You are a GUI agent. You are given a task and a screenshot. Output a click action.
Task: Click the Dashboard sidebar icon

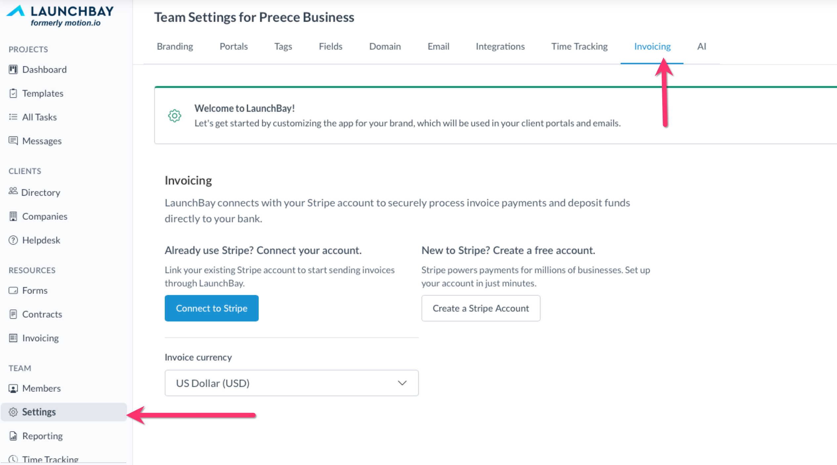13,69
